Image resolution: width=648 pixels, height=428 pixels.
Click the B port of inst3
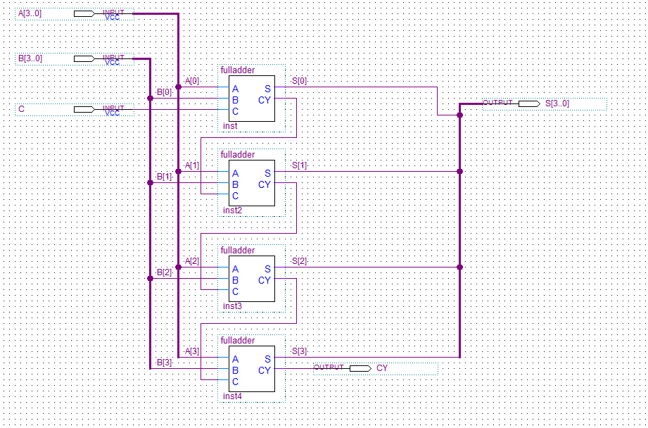(235, 280)
